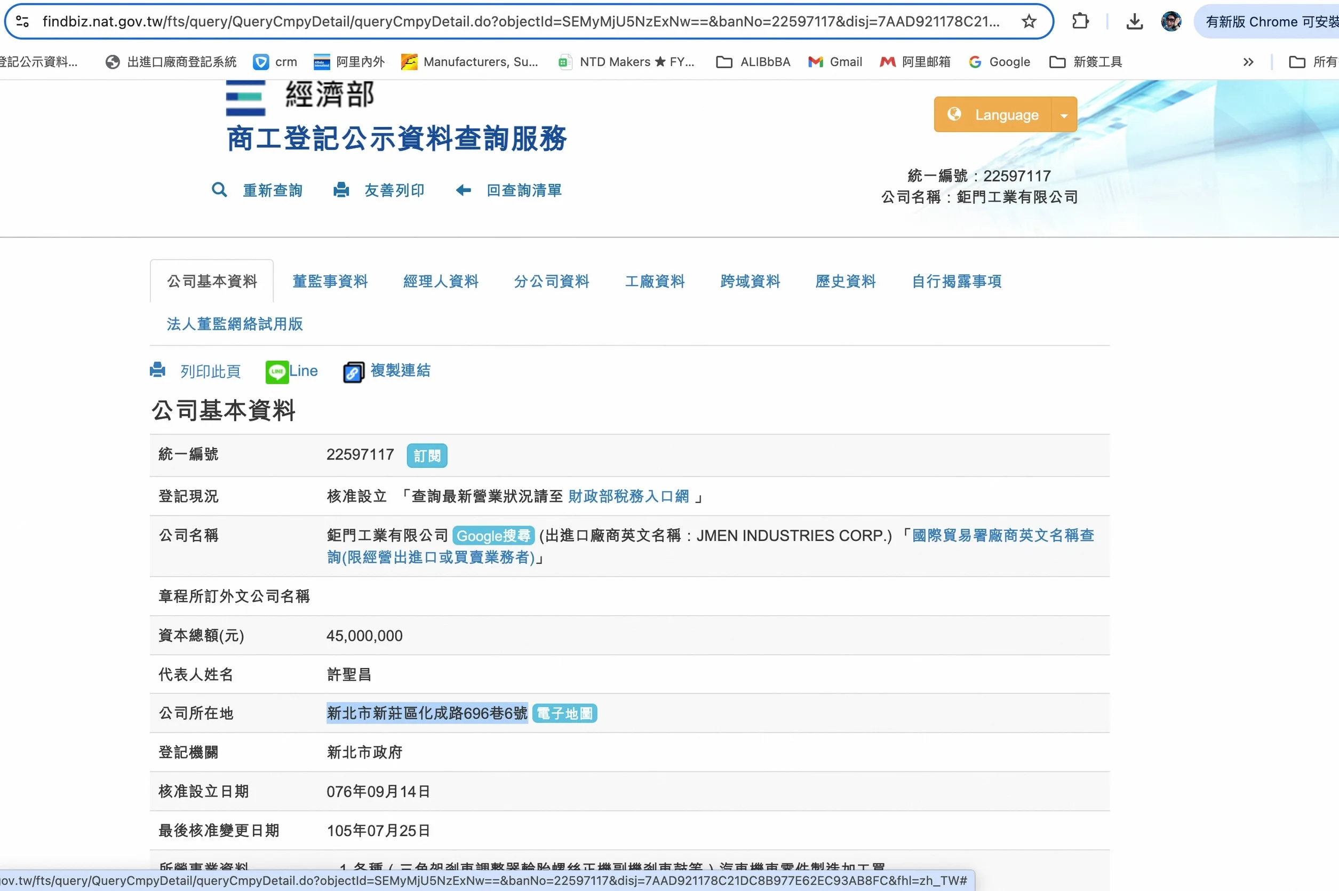Viewport: 1339px width, 891px height.
Task: Click the Chrome profile avatar
Action: pos(1171,21)
